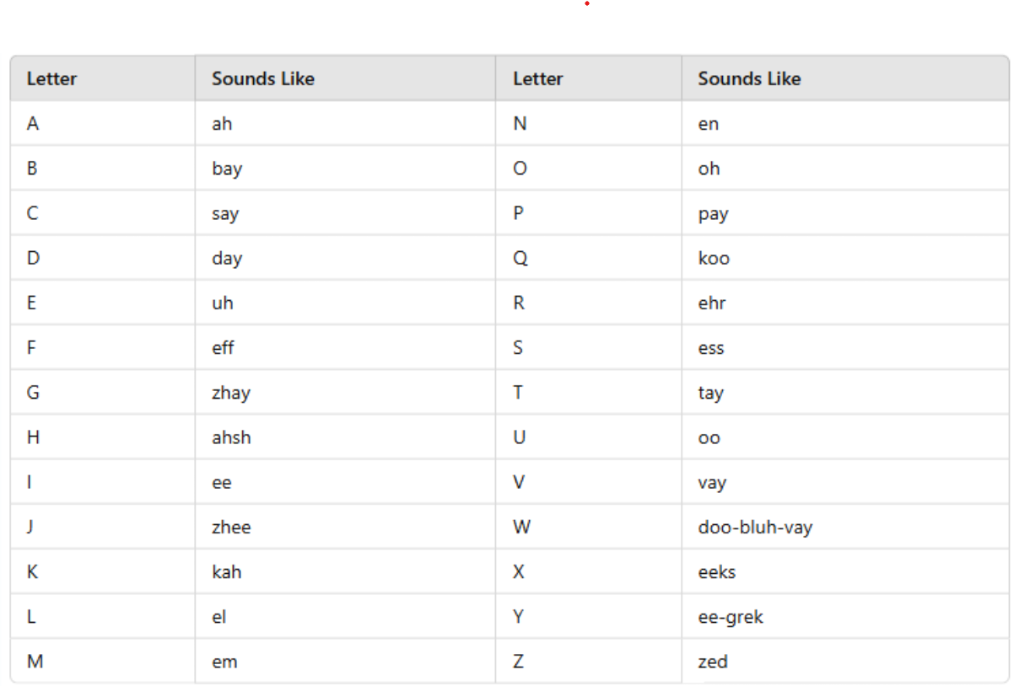Click the 'ahsh' cell for H
The height and width of the screenshot is (686, 1014).
[x=345, y=437]
